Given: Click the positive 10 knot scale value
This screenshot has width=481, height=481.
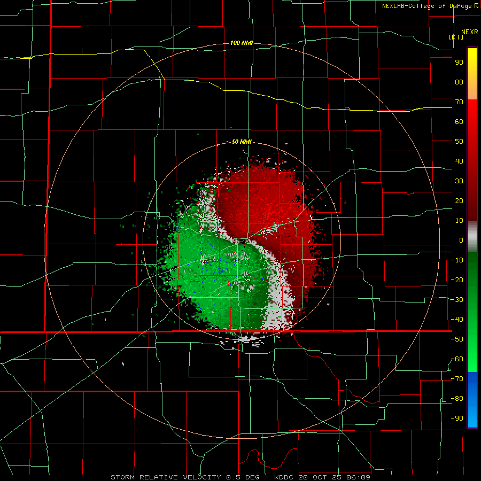Looking at the screenshot, I should [x=459, y=221].
